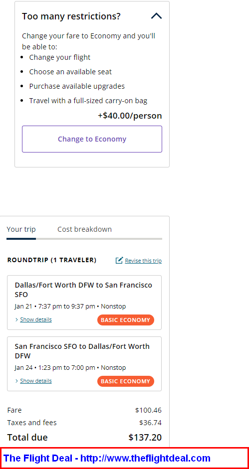249x469 pixels.
Task: Click the +$40.00/person price text
Action: pos(130,116)
